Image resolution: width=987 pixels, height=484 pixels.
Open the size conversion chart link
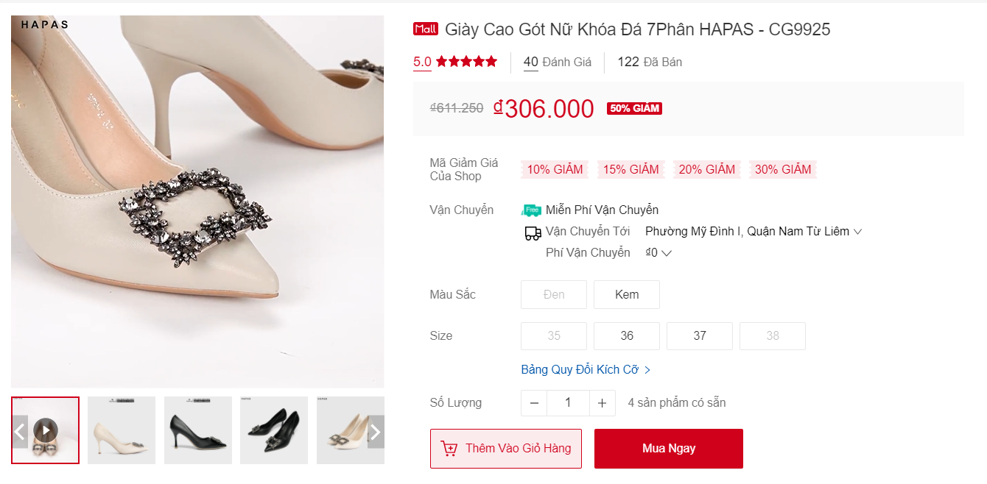586,370
